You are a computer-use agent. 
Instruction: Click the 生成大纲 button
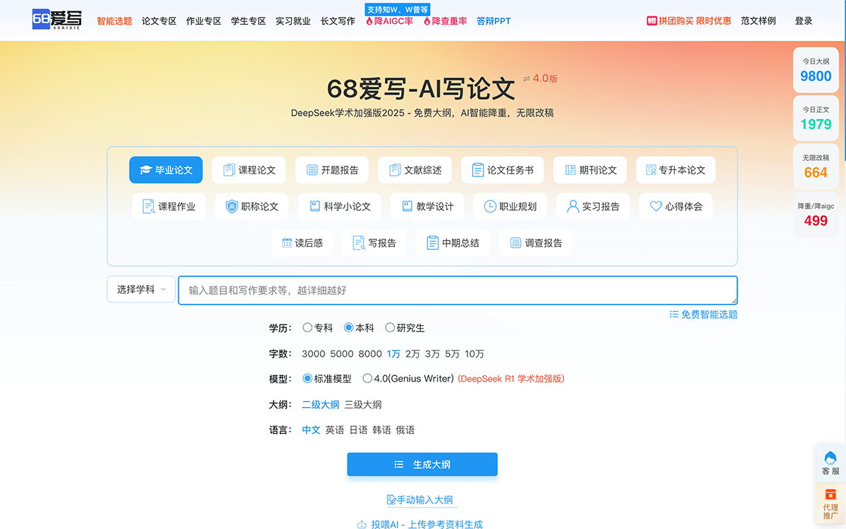point(422,464)
